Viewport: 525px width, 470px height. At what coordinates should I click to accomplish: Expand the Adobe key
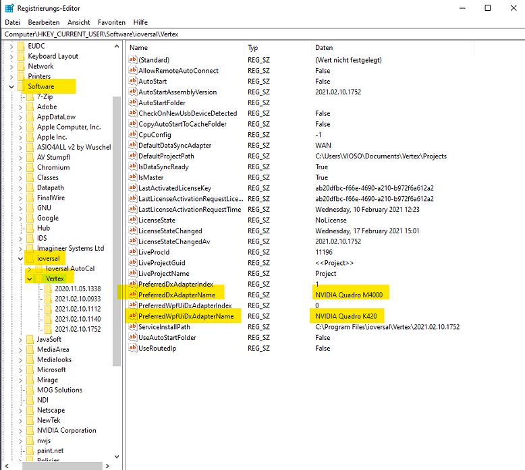click(20, 107)
